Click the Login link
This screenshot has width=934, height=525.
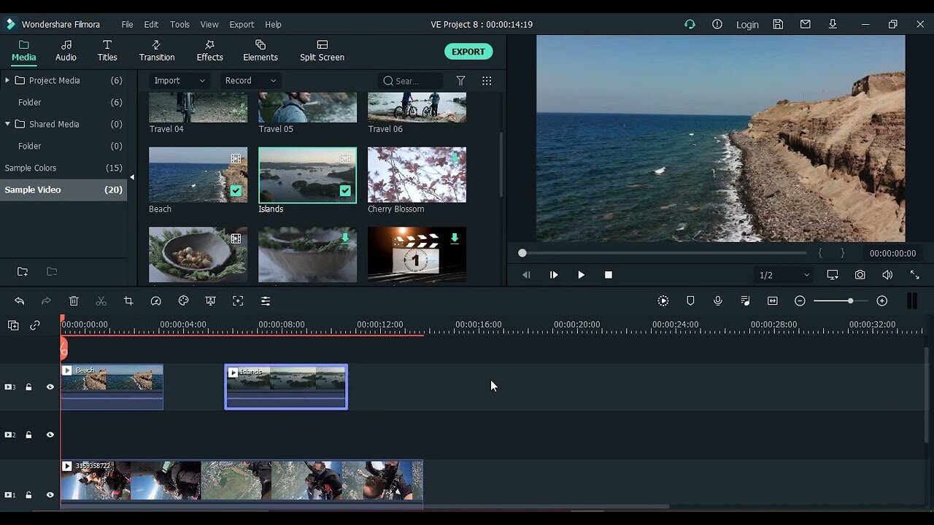coord(747,24)
